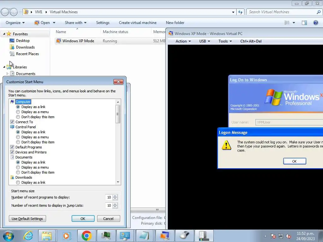Click the refresh button beside address bar
Screen dimensions: 323x242
(240, 12)
